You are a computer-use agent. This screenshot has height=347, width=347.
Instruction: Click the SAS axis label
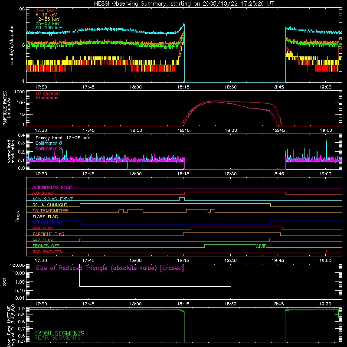pyautogui.click(x=5, y=282)
